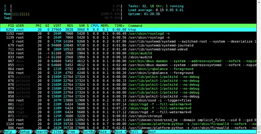Open the F1 Help function

tap(8, 132)
